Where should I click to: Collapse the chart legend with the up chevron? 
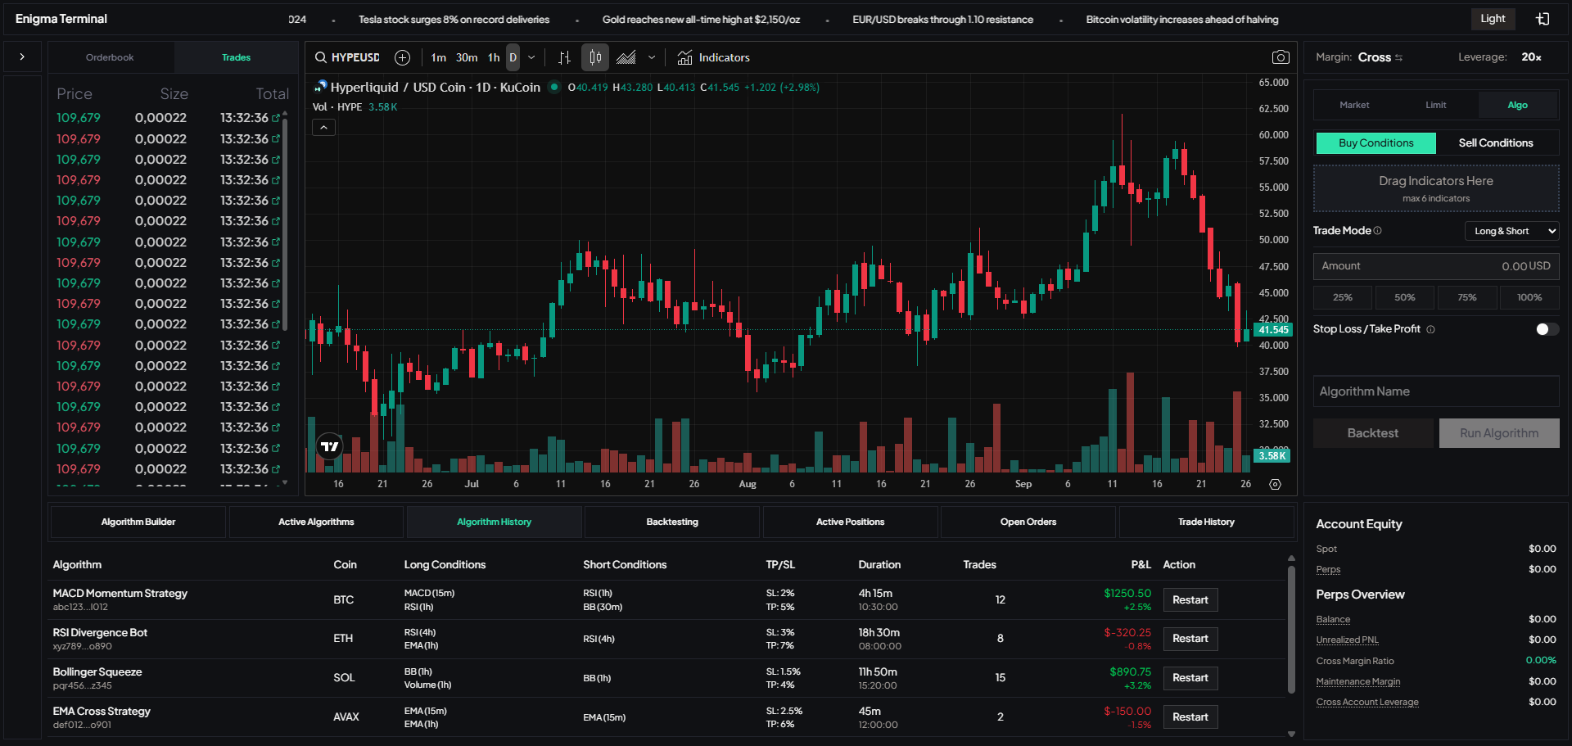[x=323, y=127]
